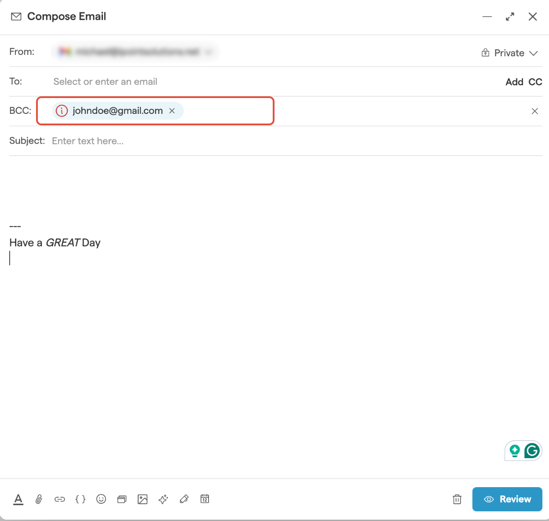The image size is (549, 521).
Task: Open calendar scheduling icon
Action: (x=205, y=499)
